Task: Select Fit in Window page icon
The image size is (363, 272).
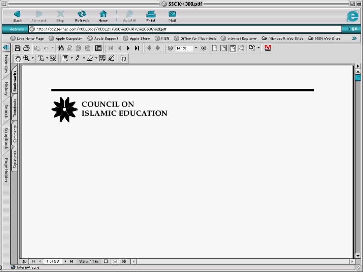Action: [x=223, y=48]
